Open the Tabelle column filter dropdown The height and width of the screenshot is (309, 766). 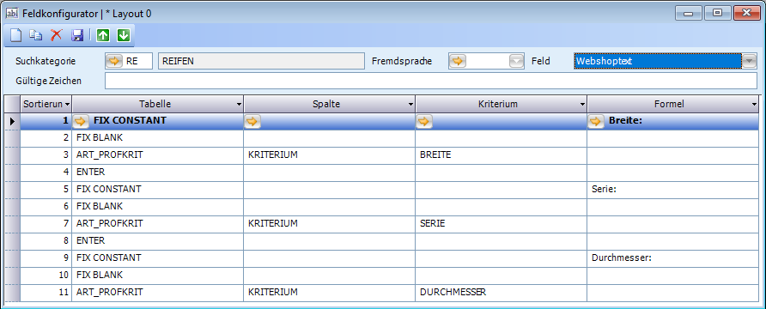point(239,105)
